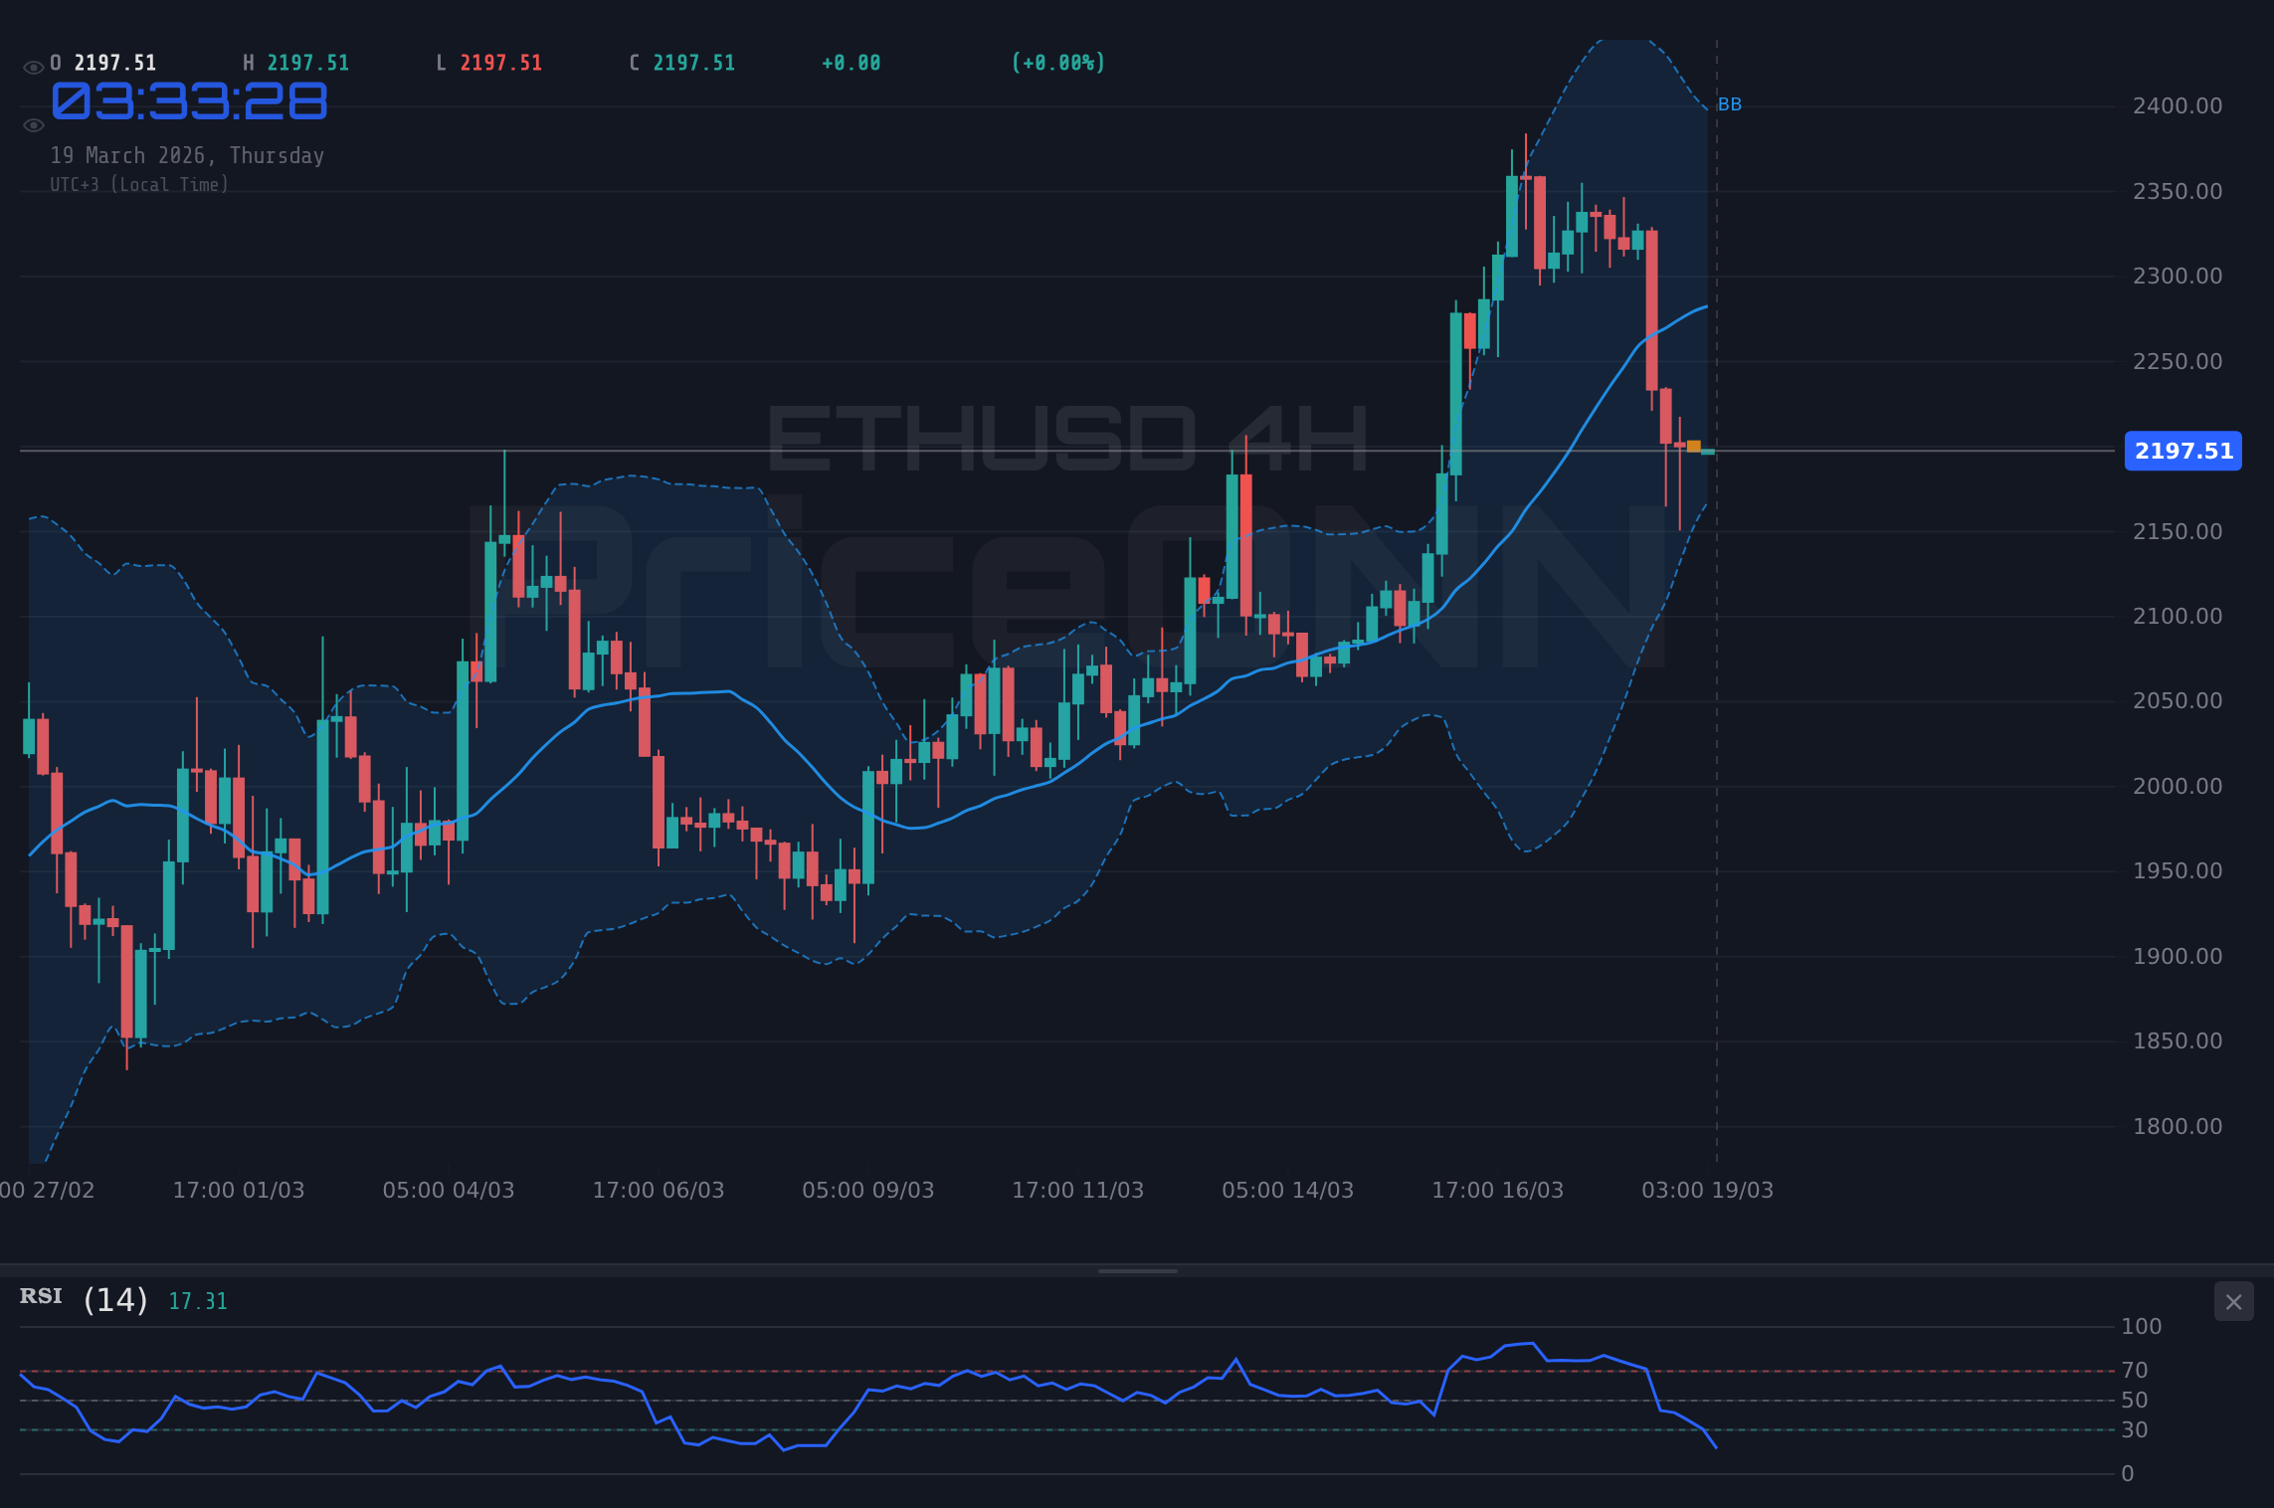Select the high value H 2197.51
2274x1508 pixels.
pyautogui.click(x=295, y=62)
